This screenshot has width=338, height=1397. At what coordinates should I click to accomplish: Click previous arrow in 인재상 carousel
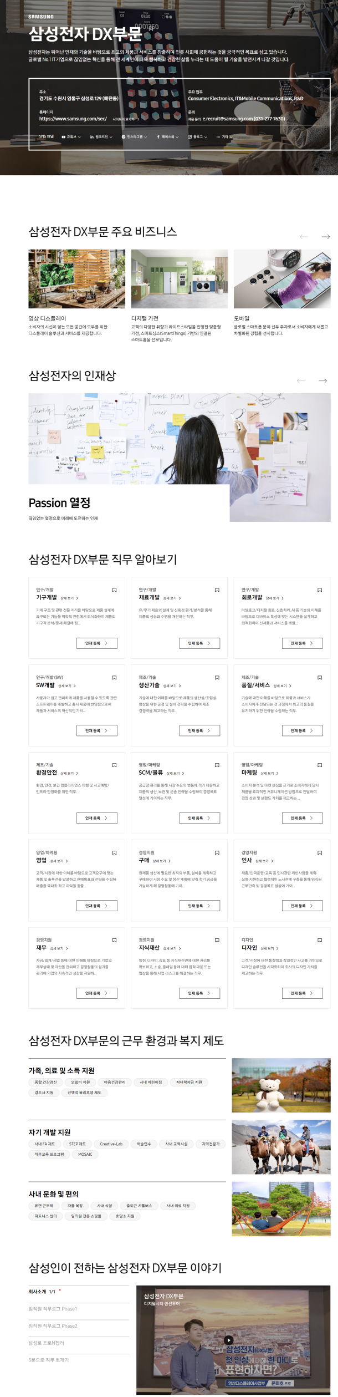pyautogui.click(x=301, y=381)
